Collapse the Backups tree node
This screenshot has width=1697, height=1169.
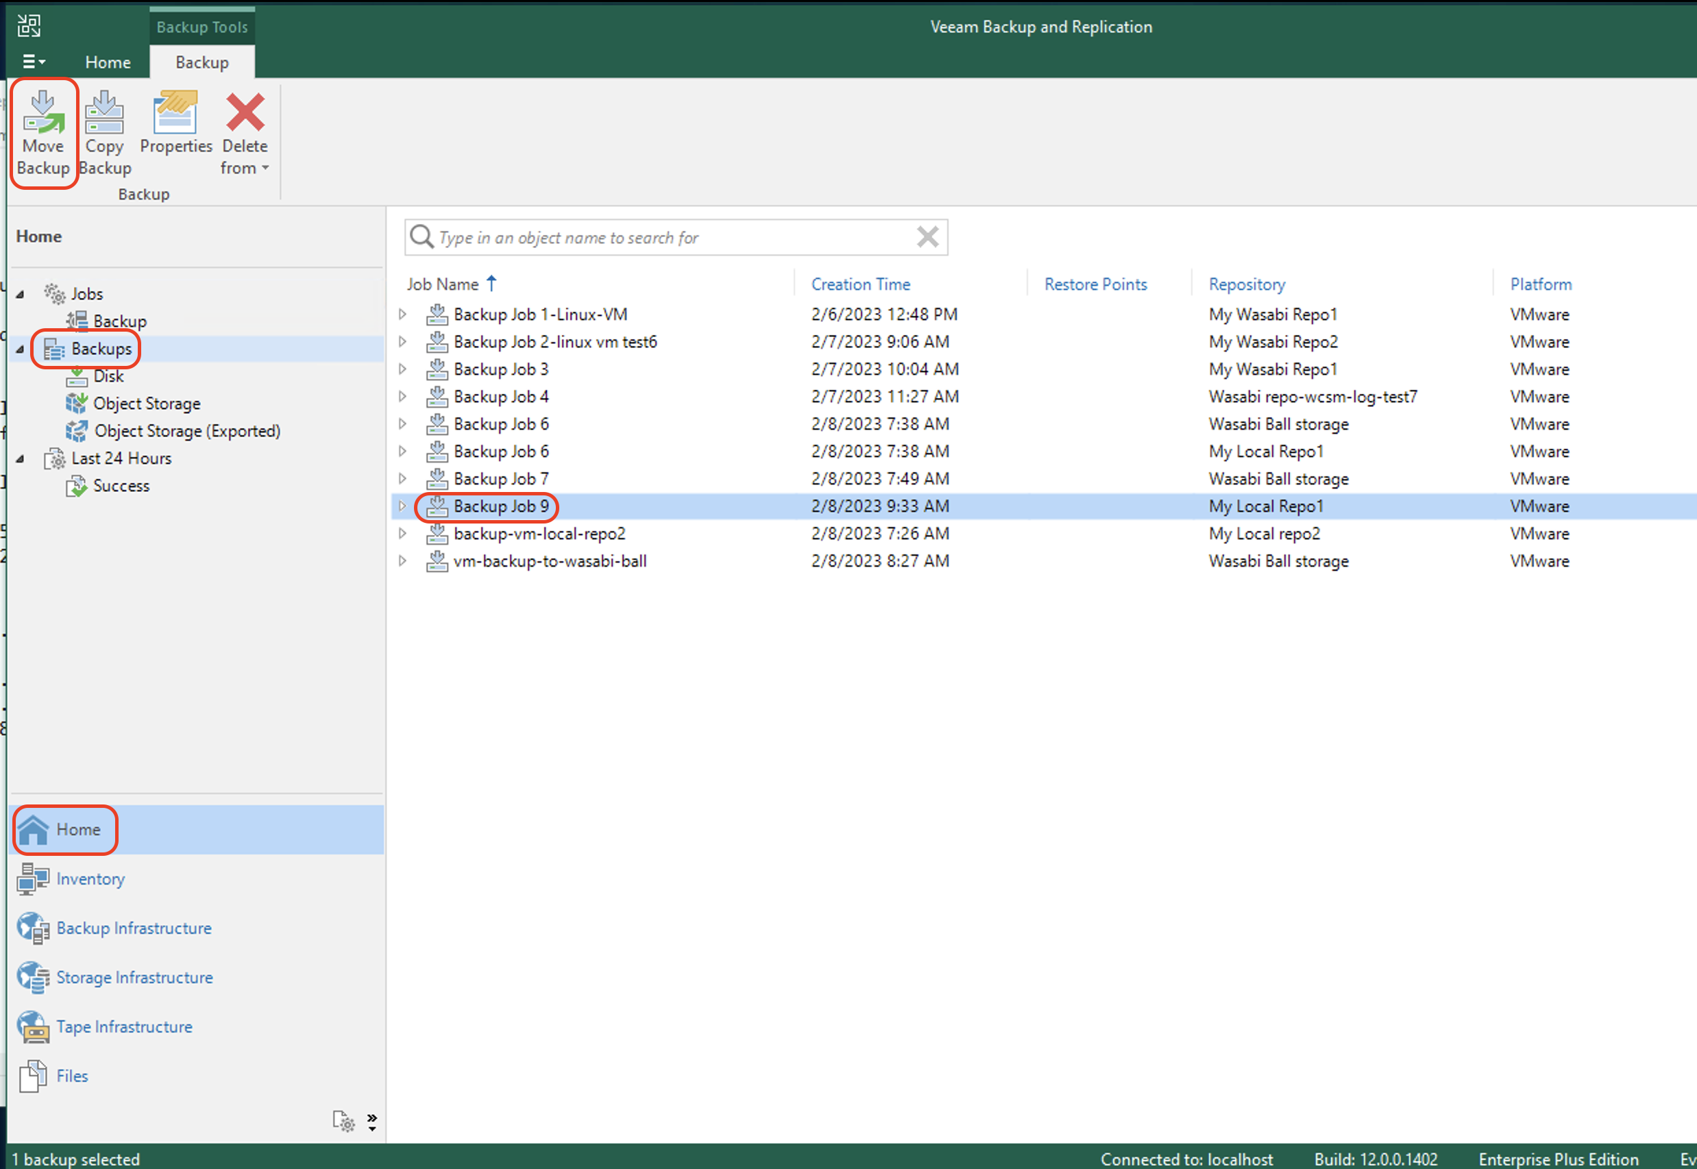pyautogui.click(x=21, y=349)
